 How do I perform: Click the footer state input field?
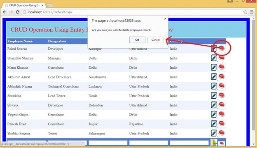(149, 143)
